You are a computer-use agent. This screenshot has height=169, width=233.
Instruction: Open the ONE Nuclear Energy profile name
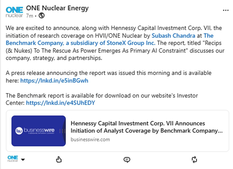pyautogui.click(x=57, y=8)
